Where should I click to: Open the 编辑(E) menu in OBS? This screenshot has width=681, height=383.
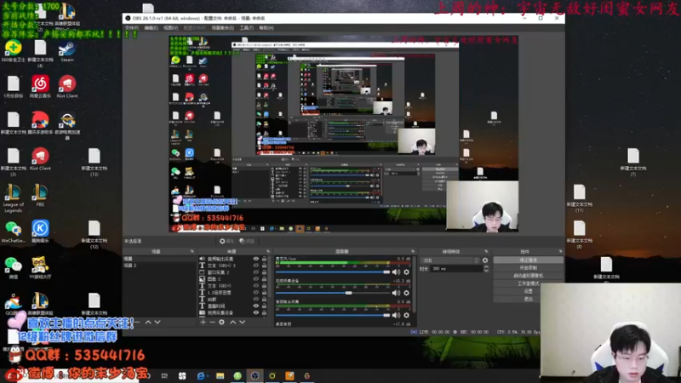[x=152, y=28]
